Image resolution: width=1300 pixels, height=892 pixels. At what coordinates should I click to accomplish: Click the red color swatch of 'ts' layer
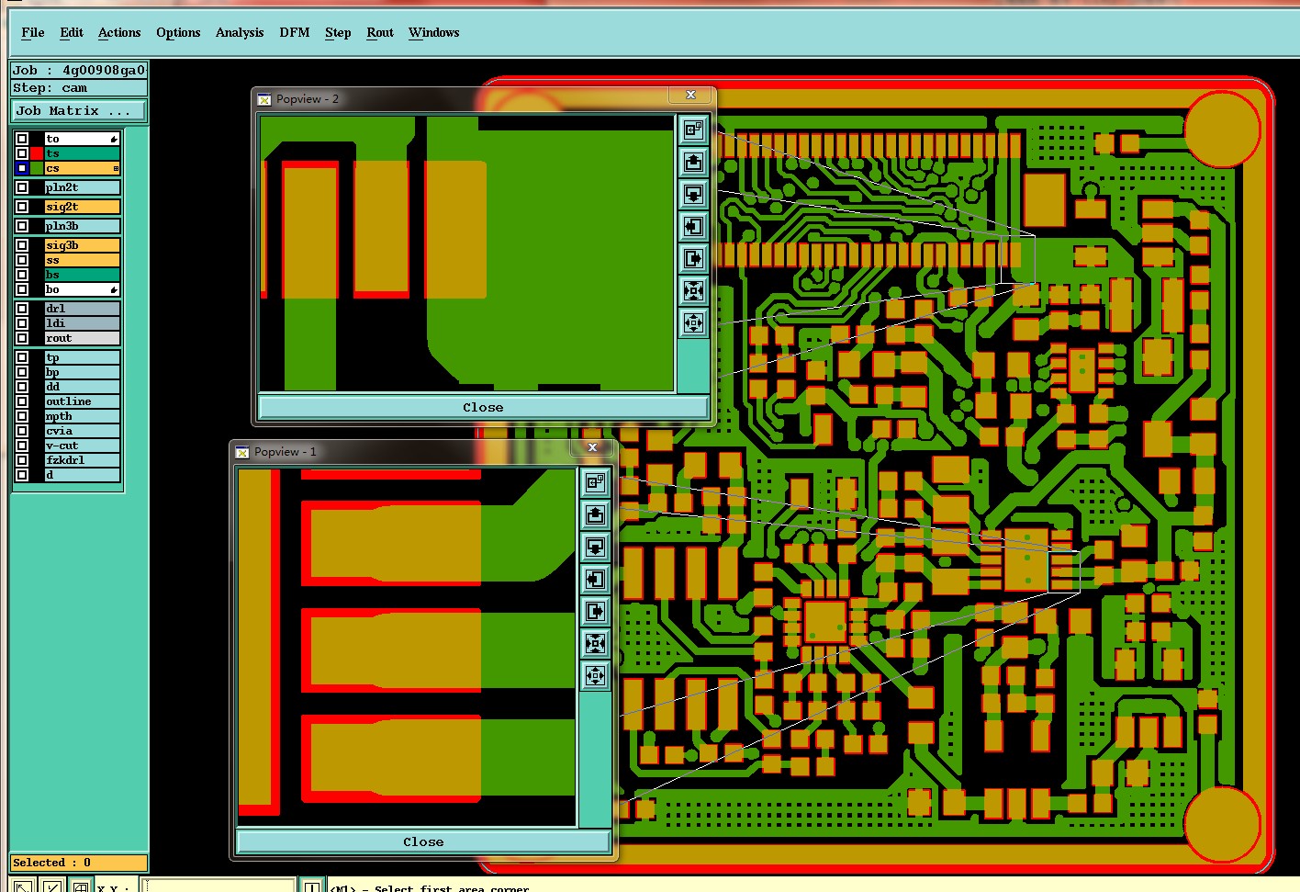[37, 154]
